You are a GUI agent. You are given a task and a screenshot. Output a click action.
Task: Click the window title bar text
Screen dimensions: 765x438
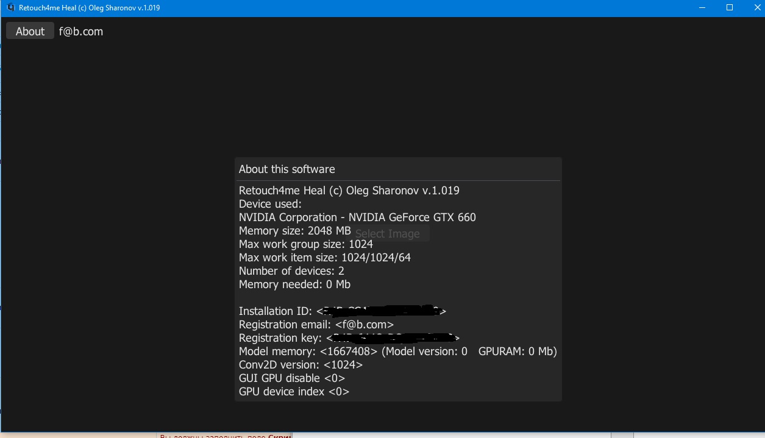pos(90,8)
